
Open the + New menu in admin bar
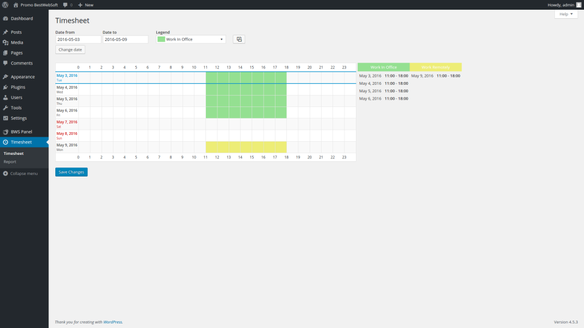click(x=86, y=5)
